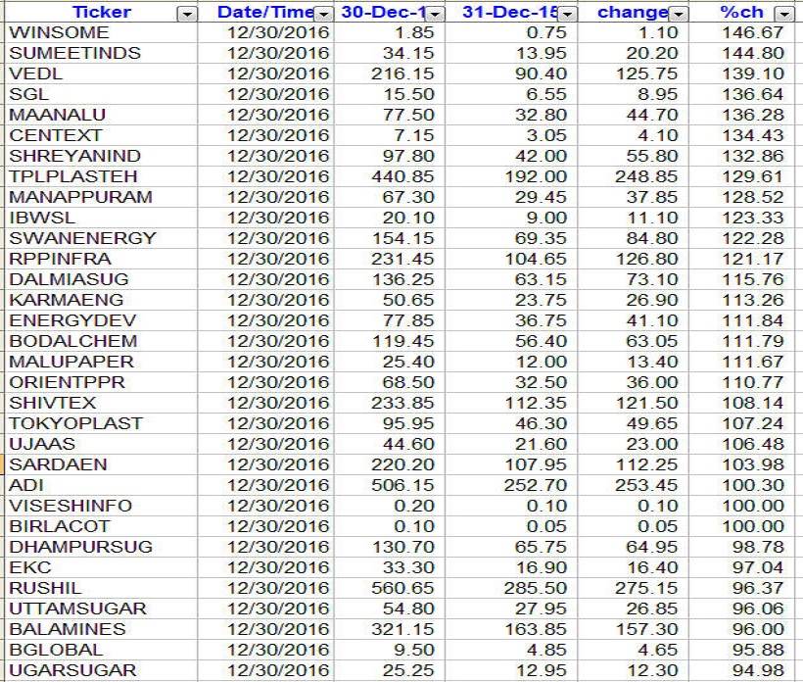Image resolution: width=803 pixels, height=682 pixels.
Task: Select the 157.30 change for BALAMINES
Action: coord(646,629)
